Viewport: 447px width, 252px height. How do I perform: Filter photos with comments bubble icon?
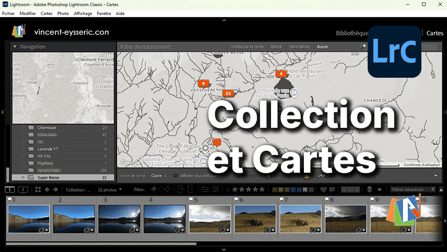click(x=332, y=189)
